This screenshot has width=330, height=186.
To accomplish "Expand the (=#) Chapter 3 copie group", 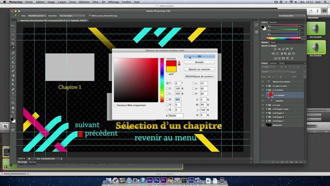I will [x=267, y=109].
